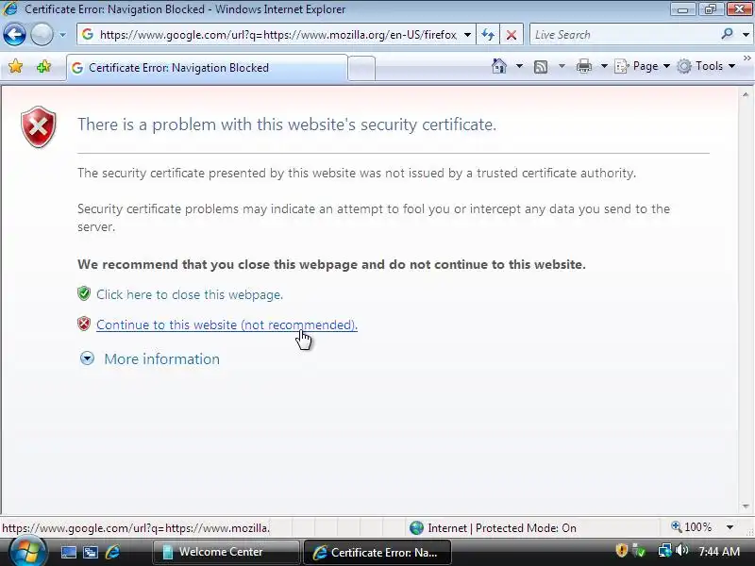Click Internet | Protected Mode: On status
Screen dimensions: 755x566
[x=502, y=528]
